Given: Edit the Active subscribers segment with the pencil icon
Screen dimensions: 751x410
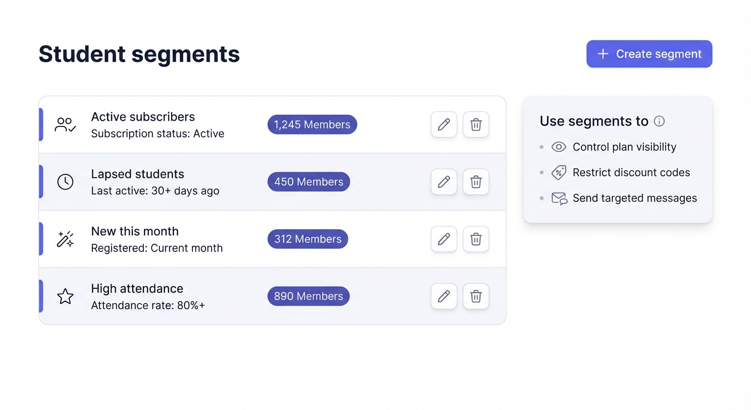Looking at the screenshot, I should tap(444, 124).
